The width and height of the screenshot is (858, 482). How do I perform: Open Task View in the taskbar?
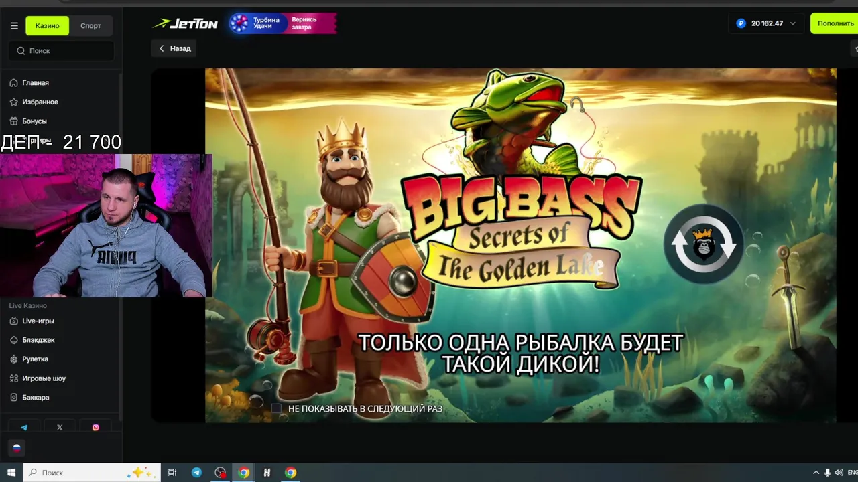172,473
